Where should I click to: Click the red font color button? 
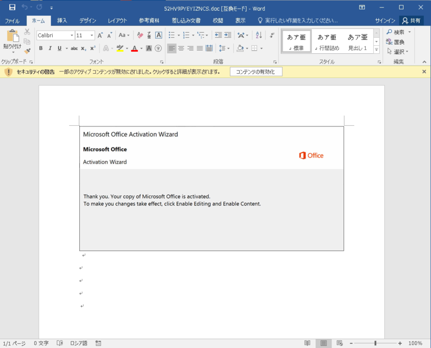point(134,48)
